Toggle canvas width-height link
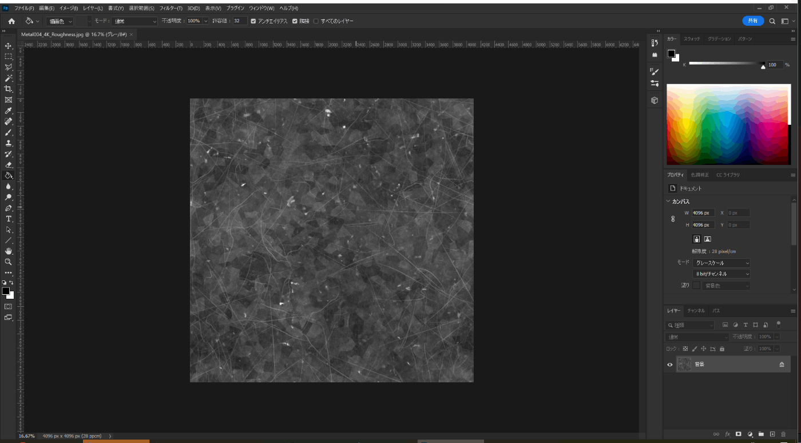Image resolution: width=801 pixels, height=443 pixels. [x=673, y=219]
